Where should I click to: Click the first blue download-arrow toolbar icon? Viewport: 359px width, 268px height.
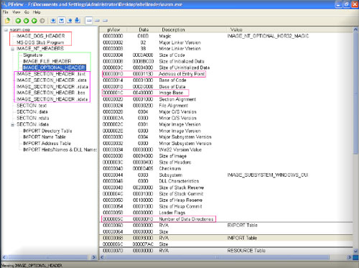[53, 21]
